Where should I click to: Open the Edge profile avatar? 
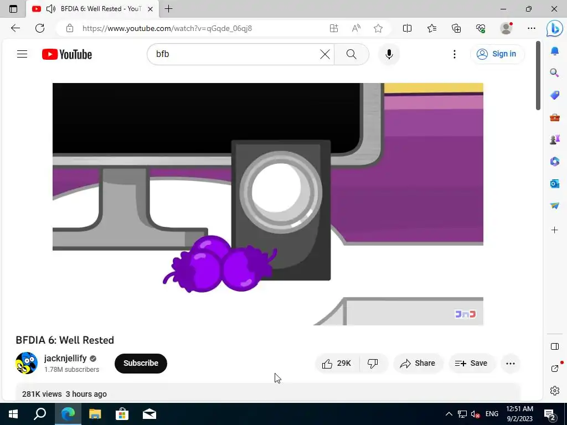tap(506, 28)
